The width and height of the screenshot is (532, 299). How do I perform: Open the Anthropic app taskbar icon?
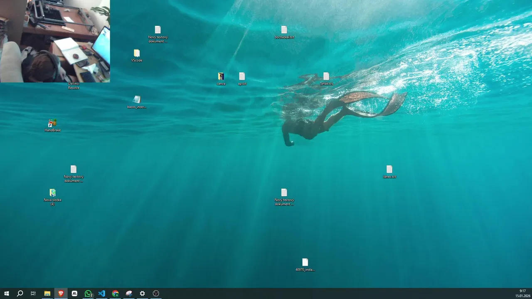[74, 294]
